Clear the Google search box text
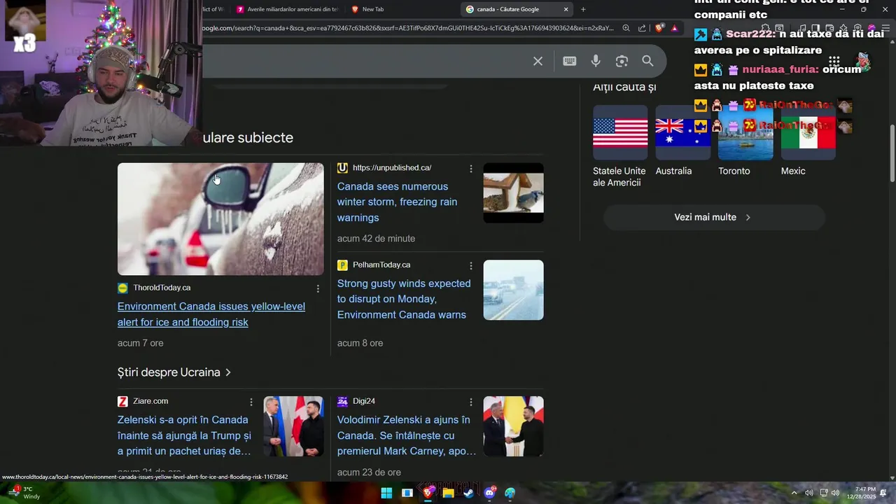Image resolution: width=896 pixels, height=504 pixels. pyautogui.click(x=538, y=61)
